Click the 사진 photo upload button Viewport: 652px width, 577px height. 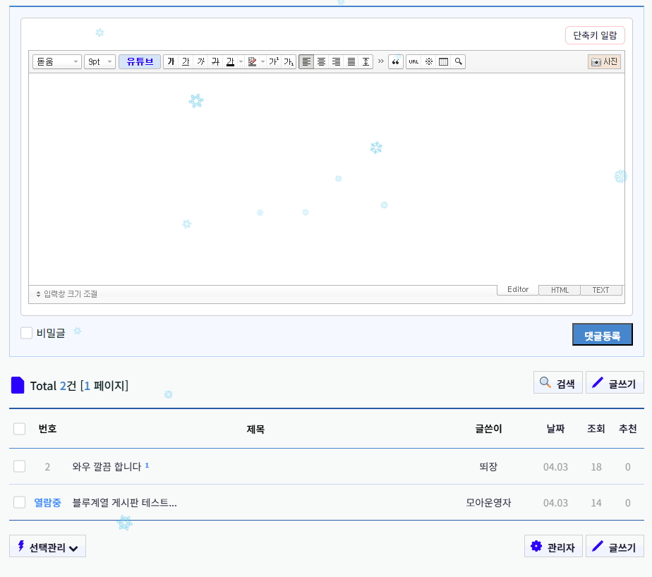click(604, 62)
